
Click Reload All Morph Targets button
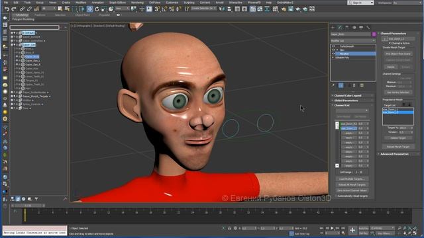pyautogui.click(x=352, y=185)
